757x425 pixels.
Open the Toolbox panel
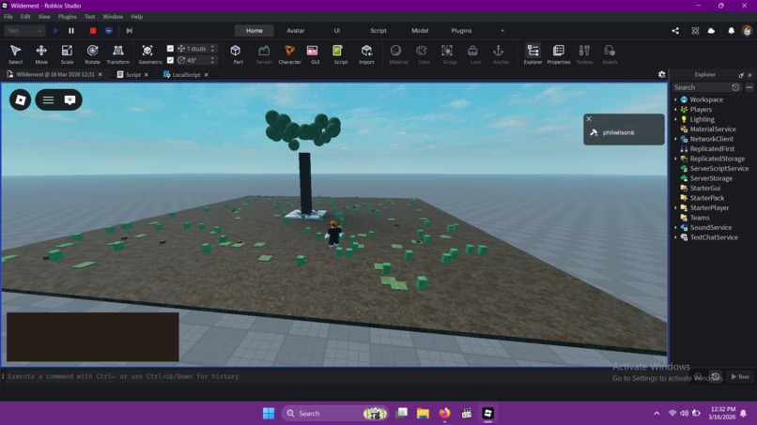(584, 54)
